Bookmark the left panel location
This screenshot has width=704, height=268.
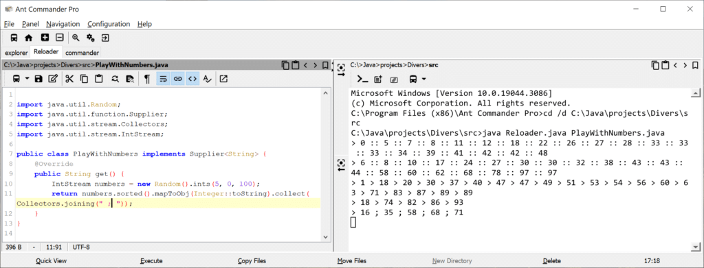point(325,65)
